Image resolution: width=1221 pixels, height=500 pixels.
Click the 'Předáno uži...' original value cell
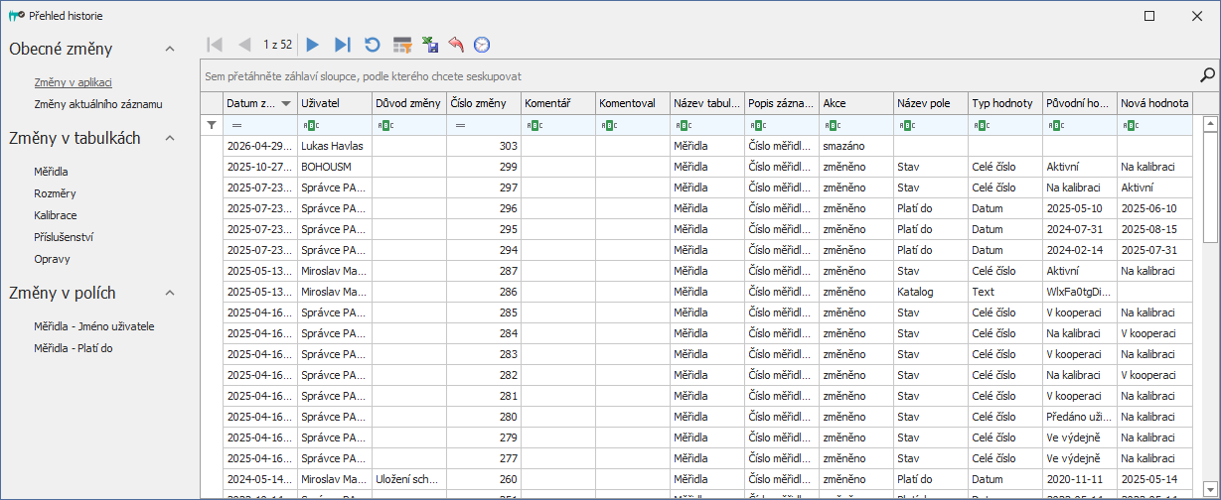[x=1080, y=417]
